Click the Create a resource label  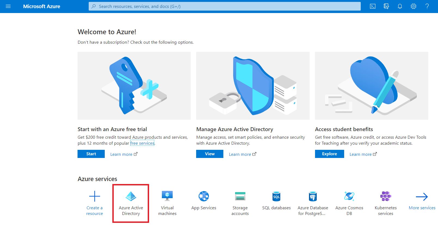[x=95, y=211]
